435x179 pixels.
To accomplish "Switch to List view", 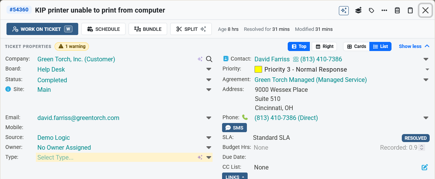I will point(380,46).
